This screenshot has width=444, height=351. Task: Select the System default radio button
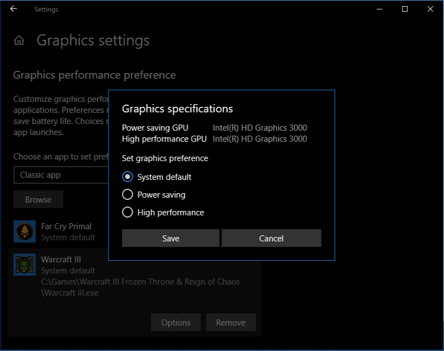[x=127, y=177]
